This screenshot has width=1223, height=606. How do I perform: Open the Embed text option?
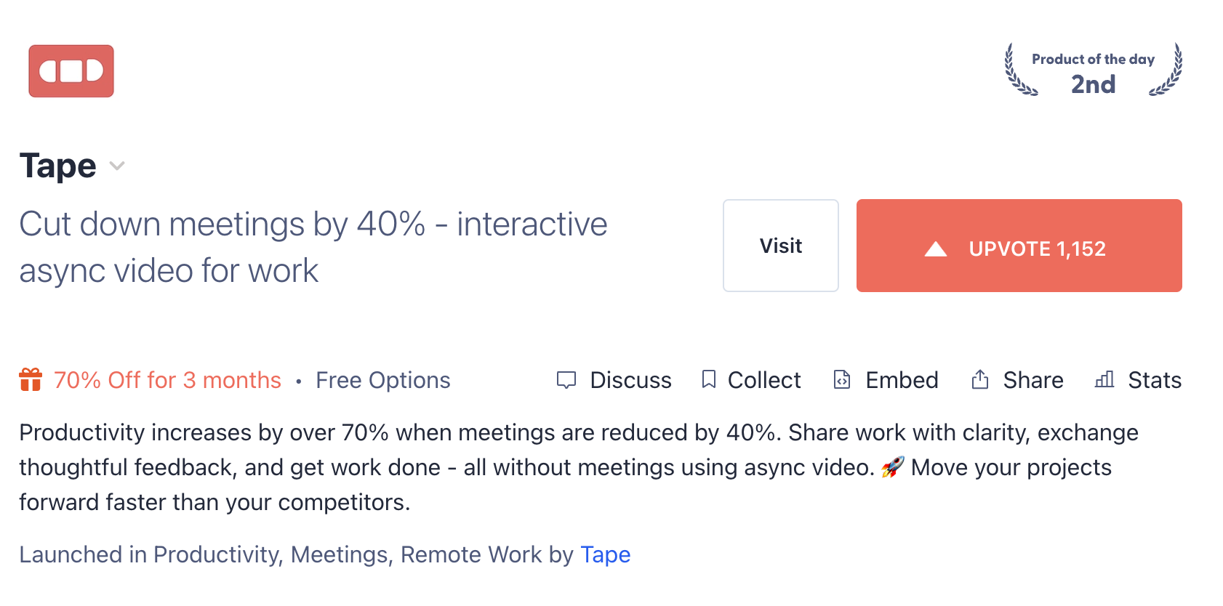pyautogui.click(x=902, y=380)
